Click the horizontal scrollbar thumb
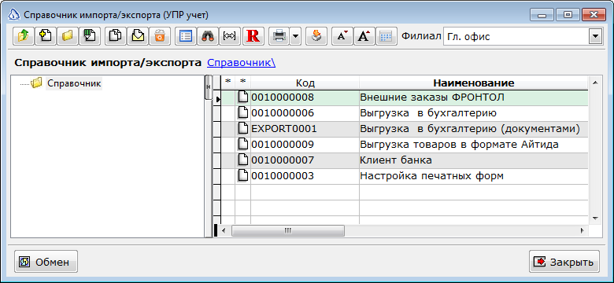The height and width of the screenshot is (283, 614). coord(288,230)
